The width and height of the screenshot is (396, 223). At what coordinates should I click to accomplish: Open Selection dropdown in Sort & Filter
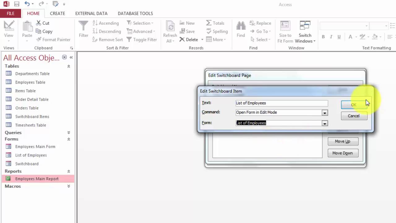coord(140,23)
